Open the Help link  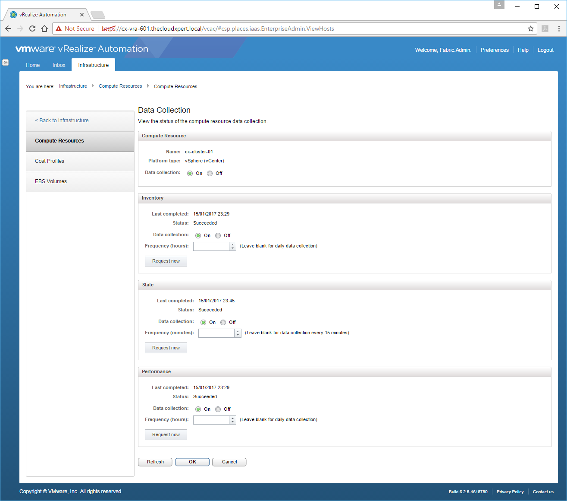tap(523, 50)
